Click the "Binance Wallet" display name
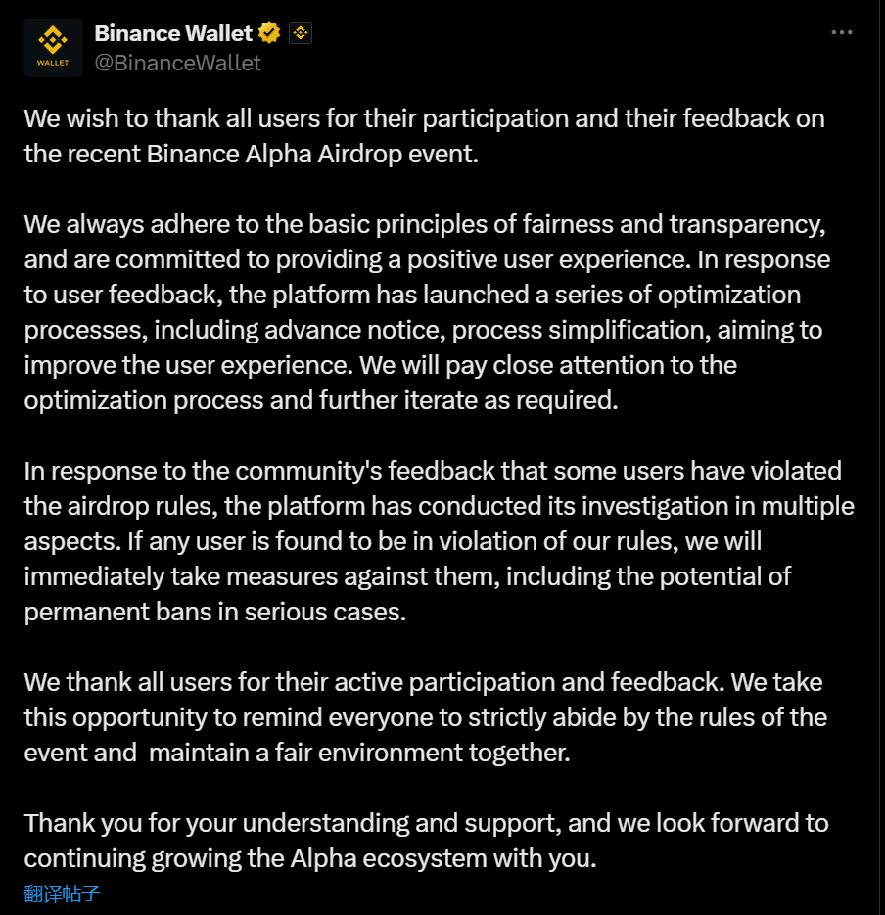885x915 pixels. point(173,32)
